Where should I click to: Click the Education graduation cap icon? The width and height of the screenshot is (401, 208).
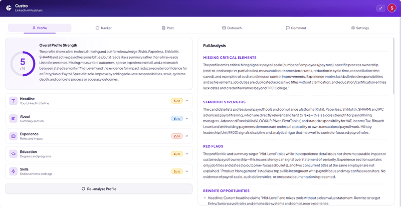pos(14,154)
